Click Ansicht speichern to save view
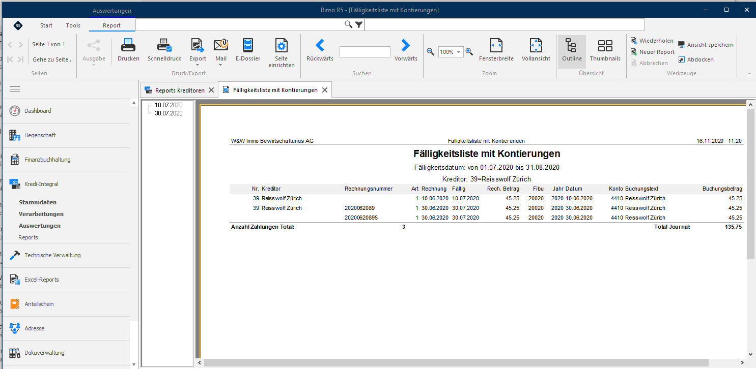This screenshot has width=756, height=369. click(x=706, y=45)
